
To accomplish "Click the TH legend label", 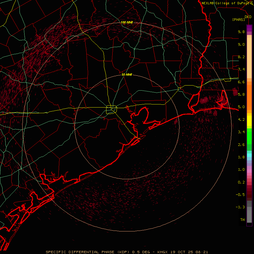I will (x=242, y=220).
